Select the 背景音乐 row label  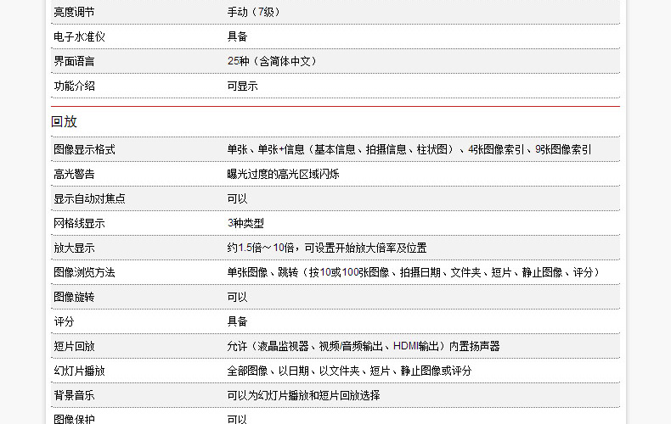(x=74, y=395)
